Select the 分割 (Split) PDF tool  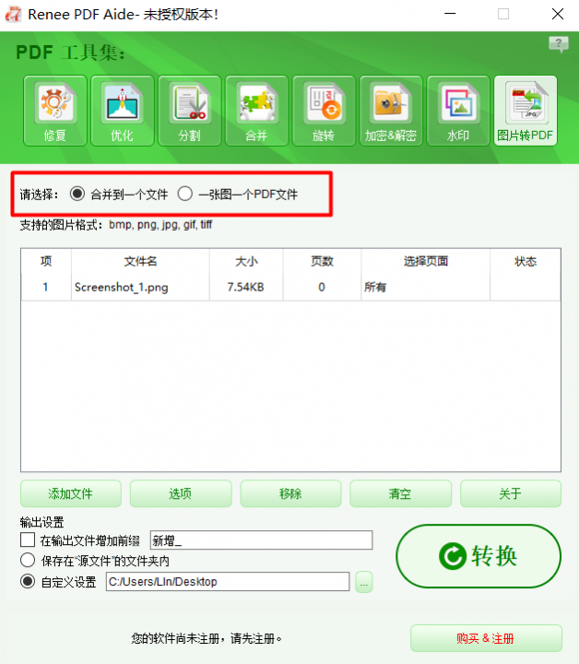(190, 111)
